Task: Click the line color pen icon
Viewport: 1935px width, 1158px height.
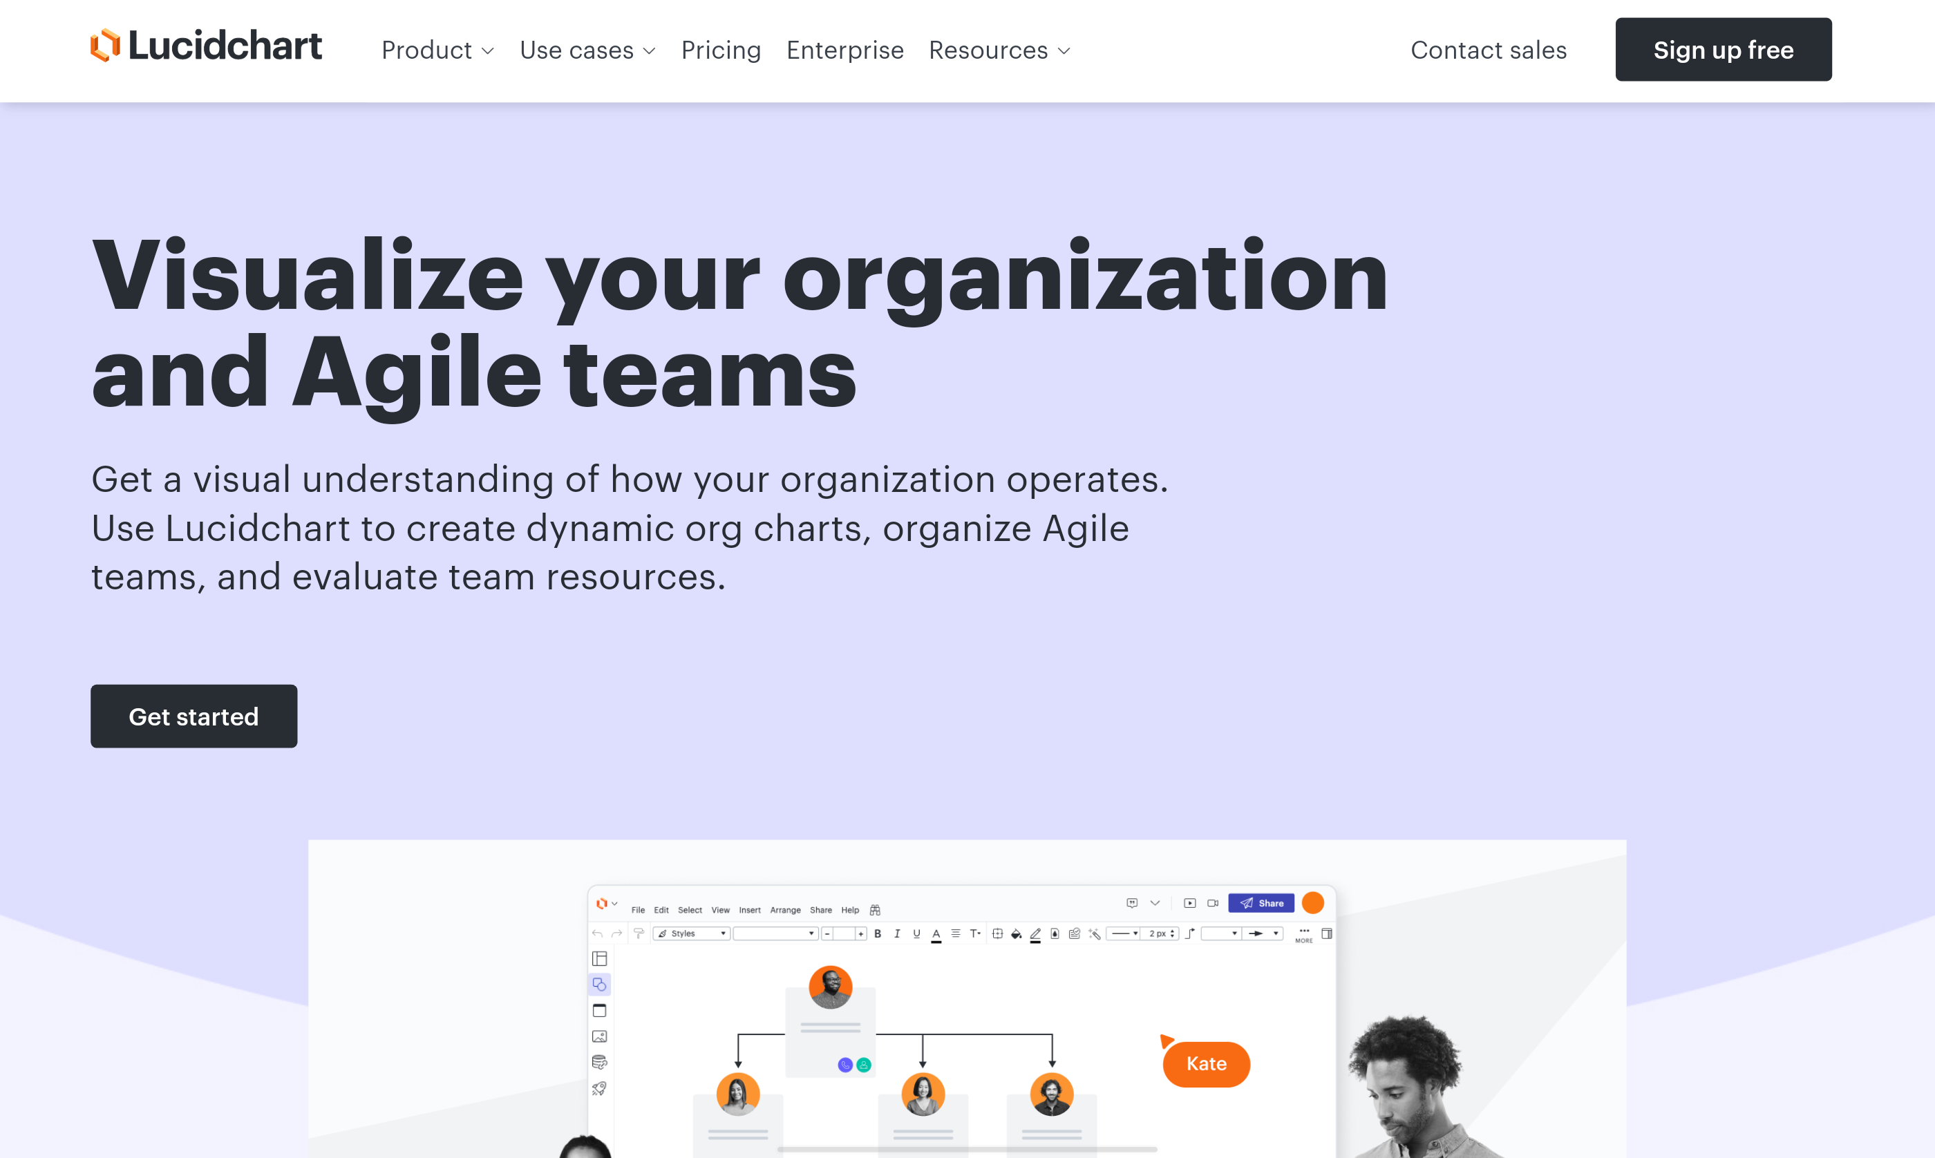Action: point(1036,935)
